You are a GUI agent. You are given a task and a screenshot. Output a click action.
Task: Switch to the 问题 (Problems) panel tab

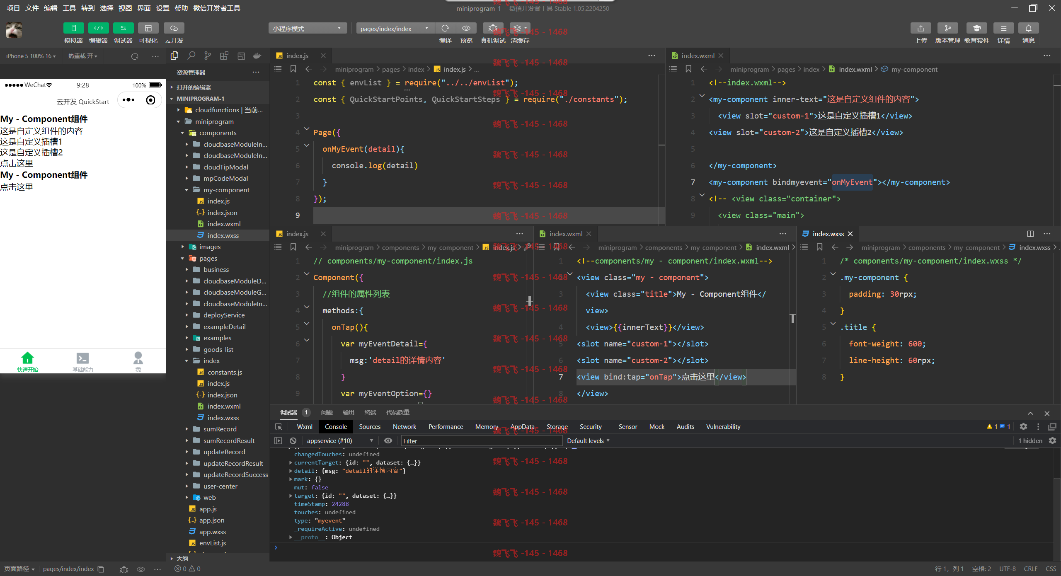tap(327, 412)
